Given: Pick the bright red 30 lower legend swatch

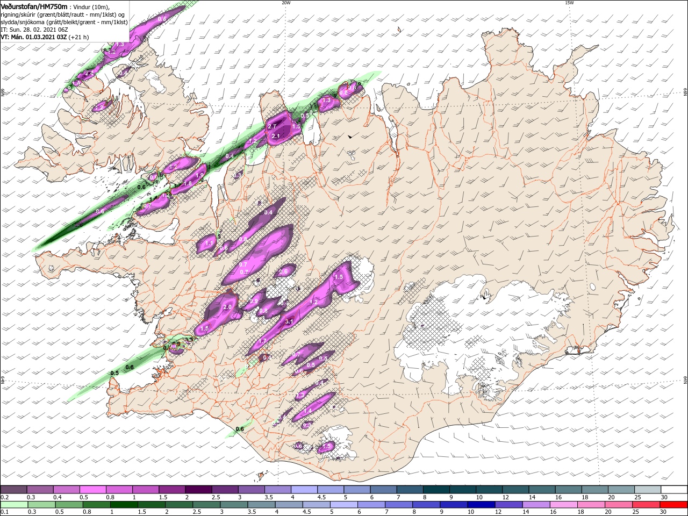Looking at the screenshot, I should click(673, 505).
